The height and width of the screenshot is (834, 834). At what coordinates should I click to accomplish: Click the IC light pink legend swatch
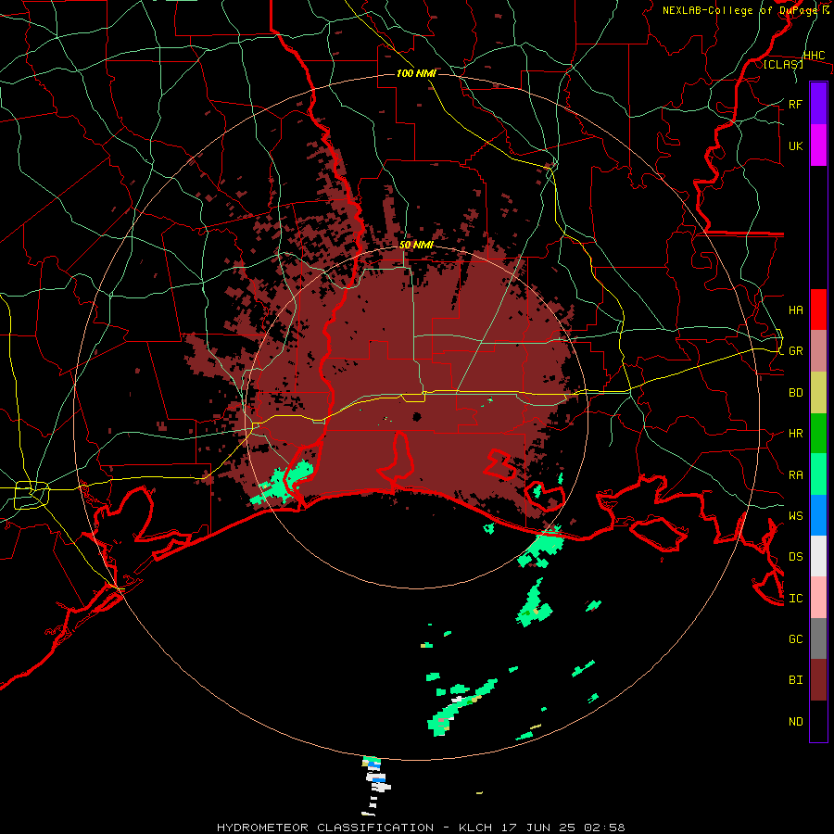818,598
